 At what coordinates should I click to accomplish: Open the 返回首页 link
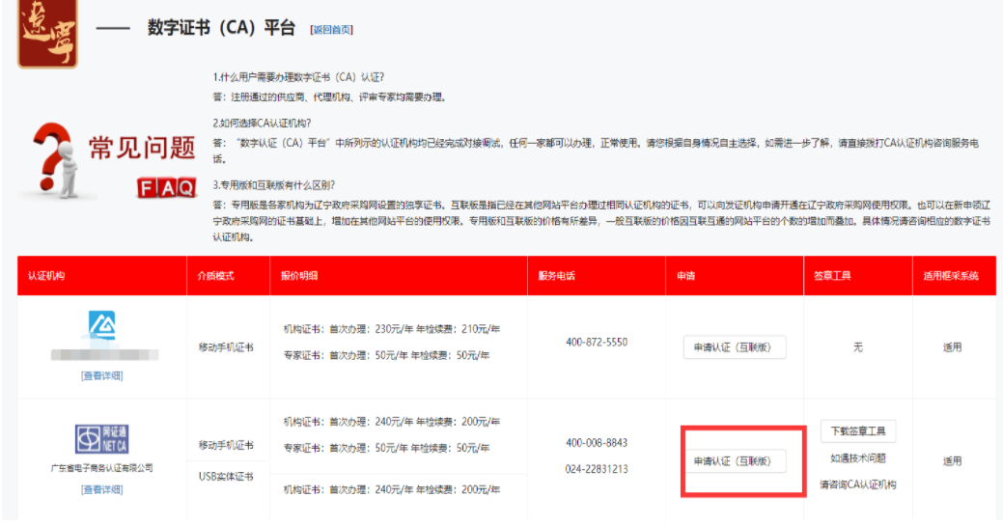pos(331,29)
